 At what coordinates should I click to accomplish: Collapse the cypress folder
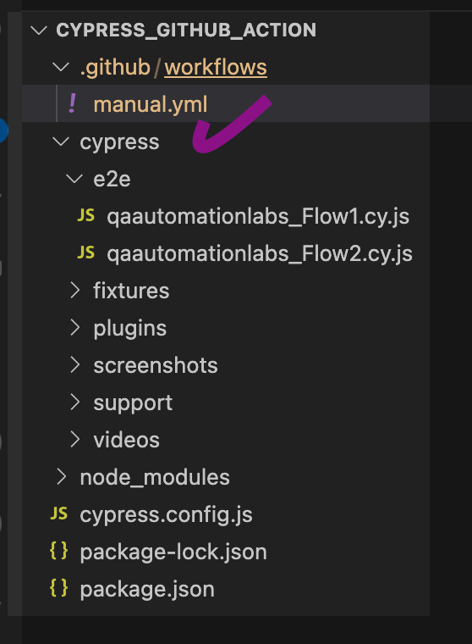click(61, 142)
